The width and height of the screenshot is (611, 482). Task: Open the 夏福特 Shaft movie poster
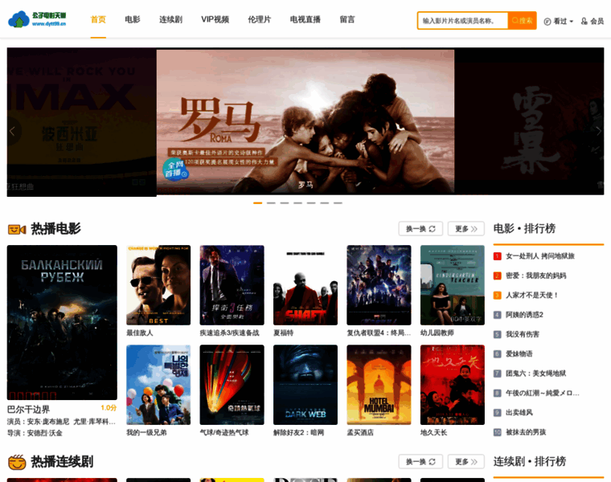305,285
